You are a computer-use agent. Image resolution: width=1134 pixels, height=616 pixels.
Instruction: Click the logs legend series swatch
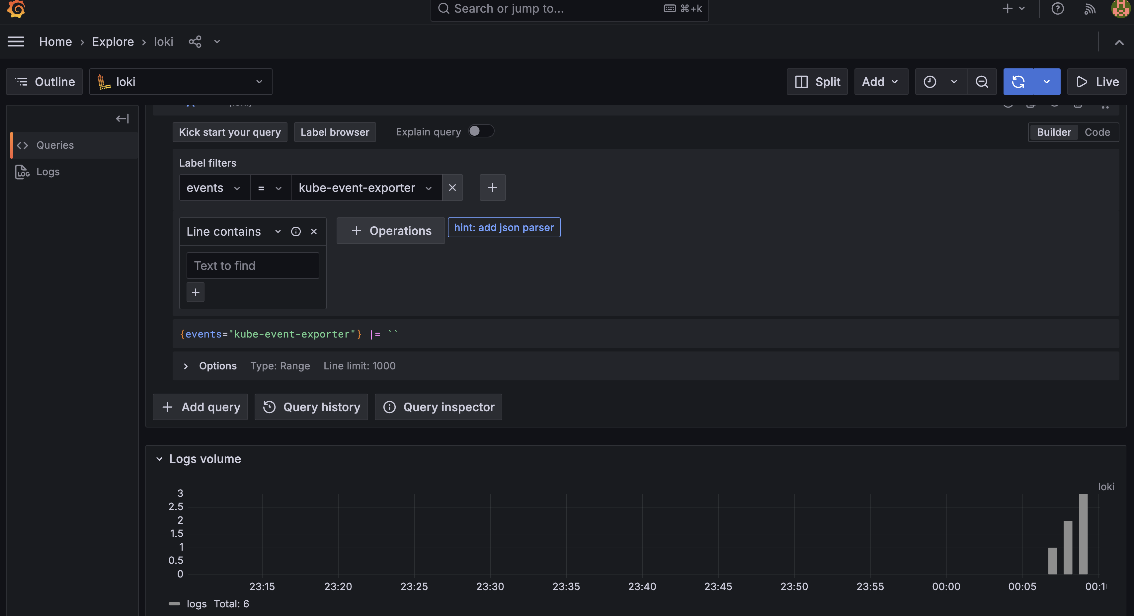174,604
